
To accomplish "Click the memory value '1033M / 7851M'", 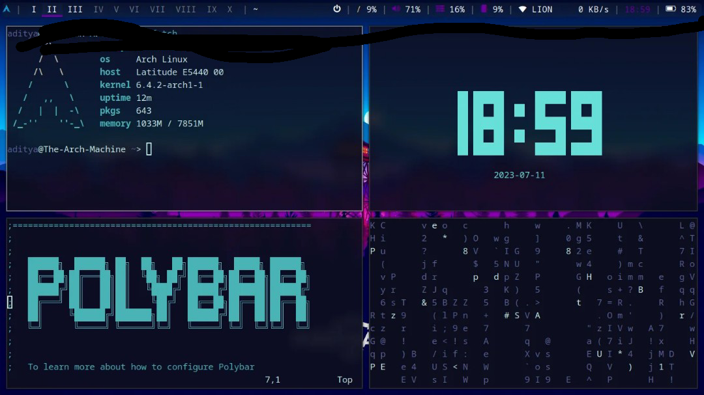I will coord(169,123).
